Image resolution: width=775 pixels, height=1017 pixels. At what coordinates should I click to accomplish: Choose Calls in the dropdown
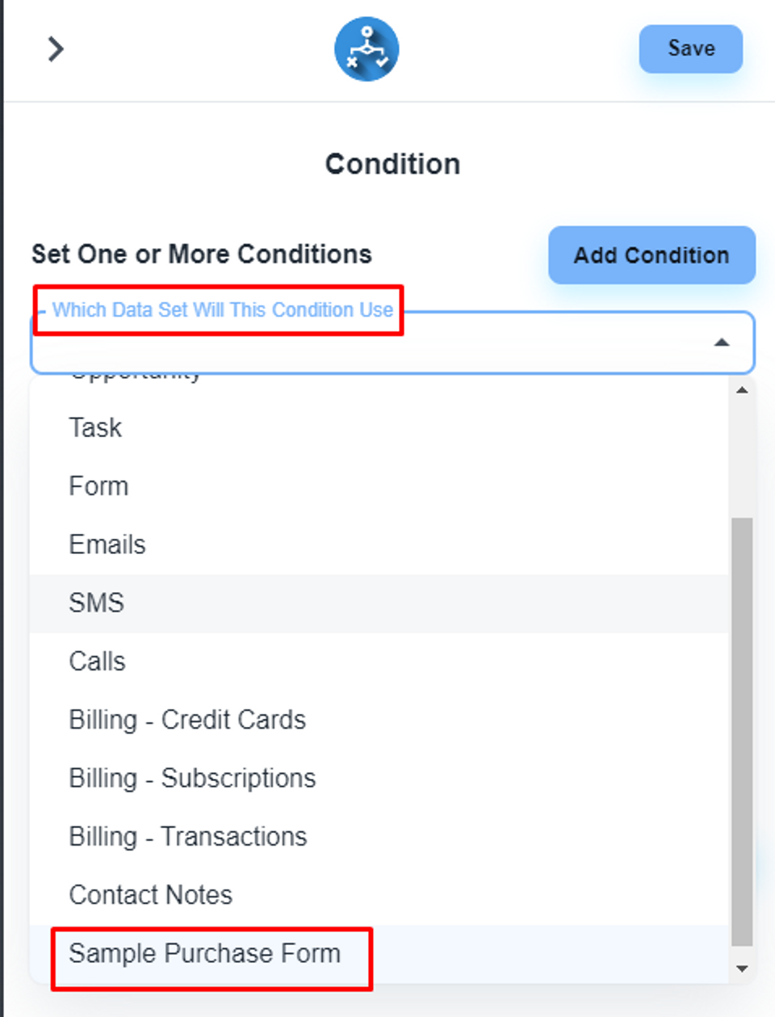coord(97,662)
